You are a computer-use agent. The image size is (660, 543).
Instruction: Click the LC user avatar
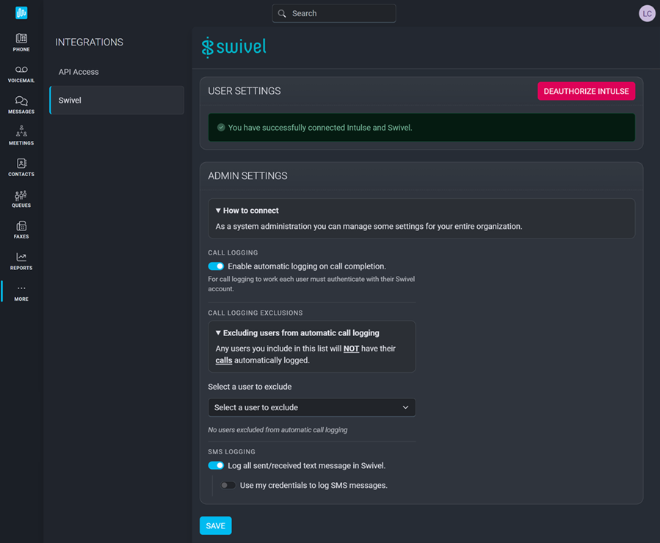click(x=647, y=13)
